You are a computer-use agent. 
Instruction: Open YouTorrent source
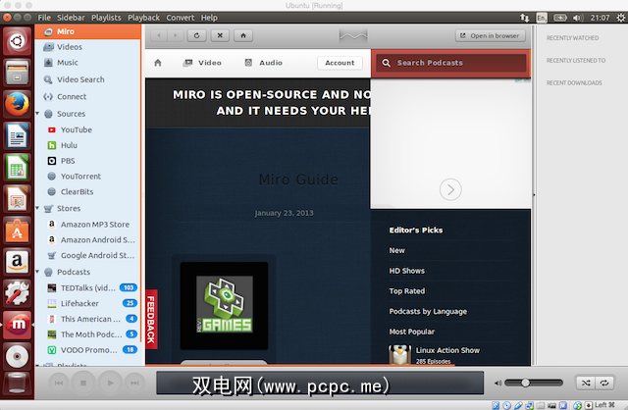(x=80, y=177)
